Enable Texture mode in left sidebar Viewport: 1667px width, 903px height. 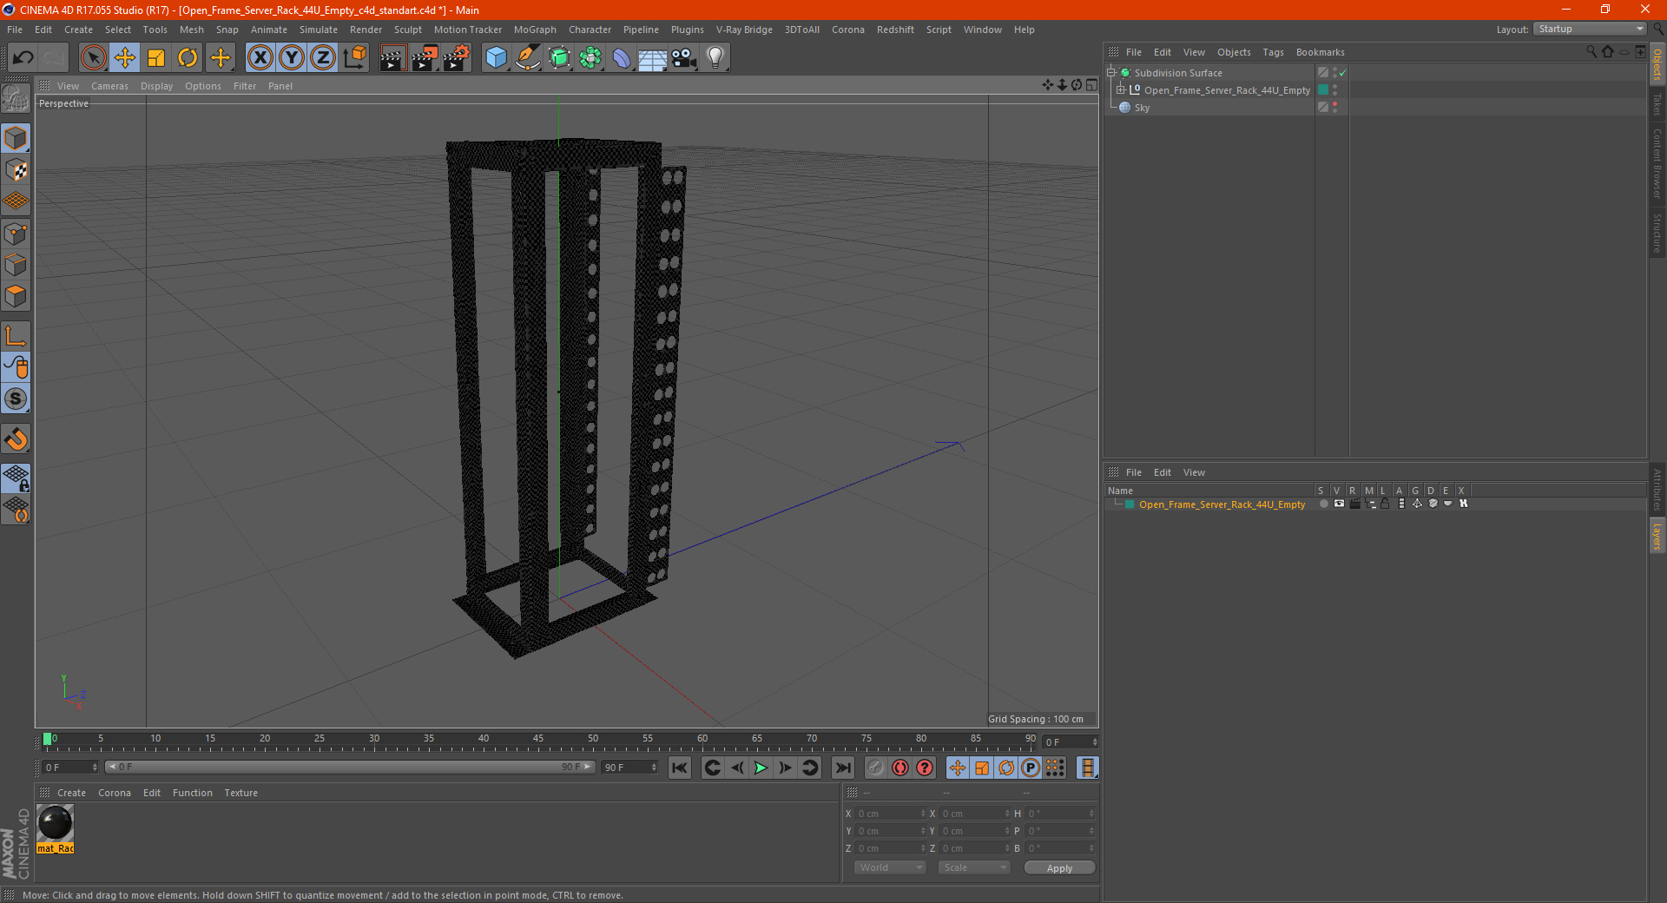16,170
